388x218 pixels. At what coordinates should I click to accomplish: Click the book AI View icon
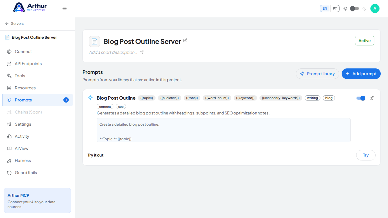(x=9, y=148)
